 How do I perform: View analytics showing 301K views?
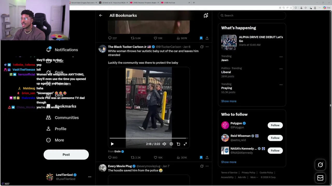(182, 157)
